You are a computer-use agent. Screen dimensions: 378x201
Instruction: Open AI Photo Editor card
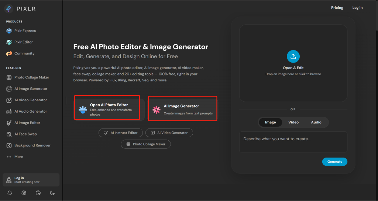(x=109, y=109)
